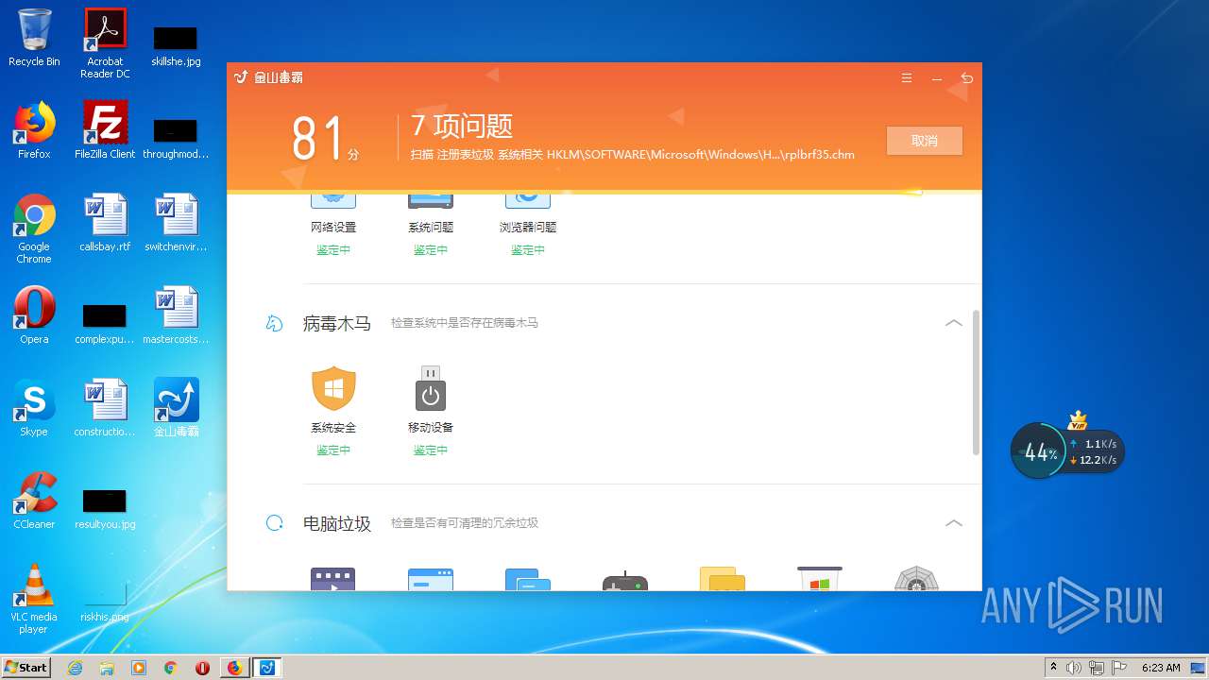Click the game controller junk icon
Screen dimensions: 1209x680
tap(625, 581)
